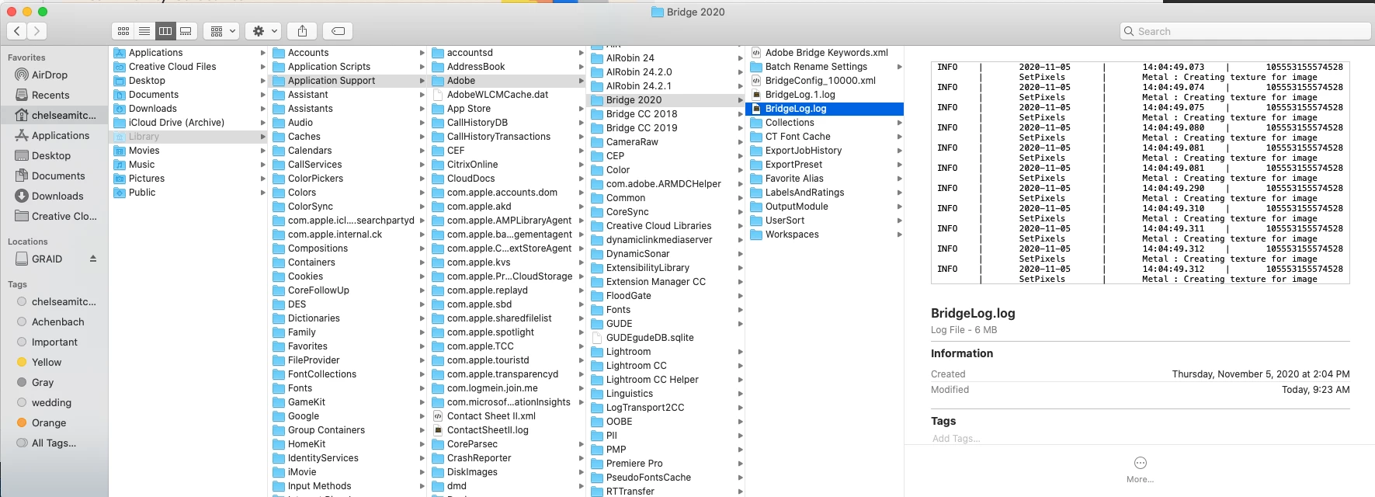1375x497 pixels.
Task: Open the LabelsAndRatings folder
Action: pos(825,193)
